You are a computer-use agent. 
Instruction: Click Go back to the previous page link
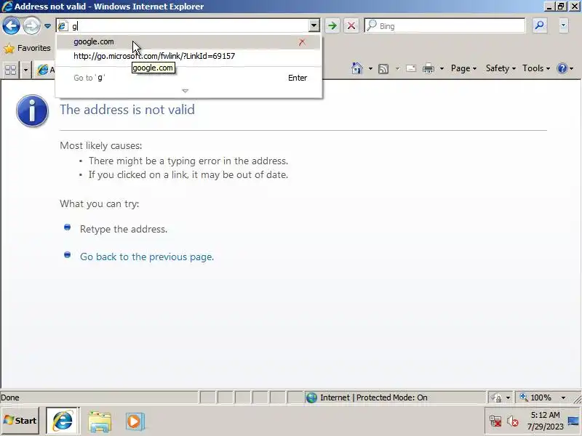point(147,257)
